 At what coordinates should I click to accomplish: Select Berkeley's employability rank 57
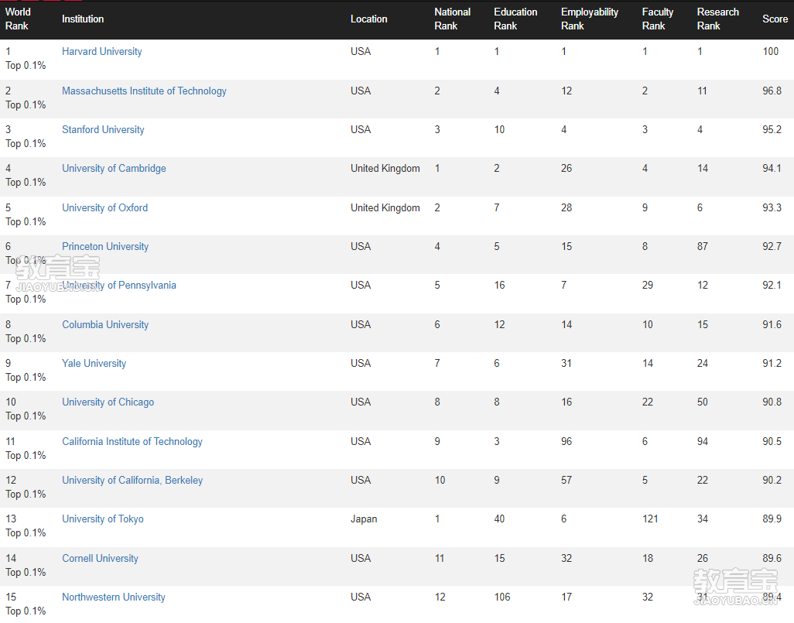click(566, 480)
